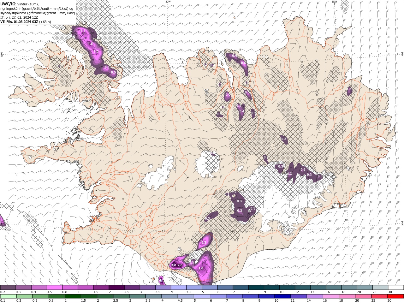Choose the light violet 14 swatch in the bottom legend row
The image size is (404, 303).
pyautogui.click(x=315, y=296)
